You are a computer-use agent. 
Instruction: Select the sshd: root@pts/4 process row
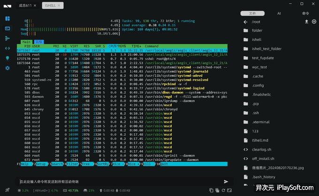(122, 59)
